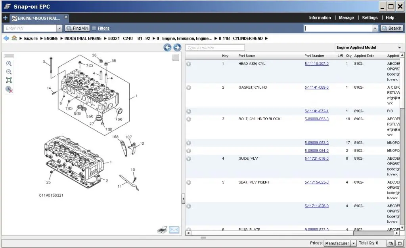
Task: Open part number 5-11141-069-0
Action: 316,87
